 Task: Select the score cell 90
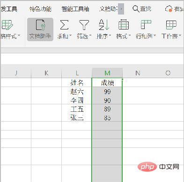point(107,100)
